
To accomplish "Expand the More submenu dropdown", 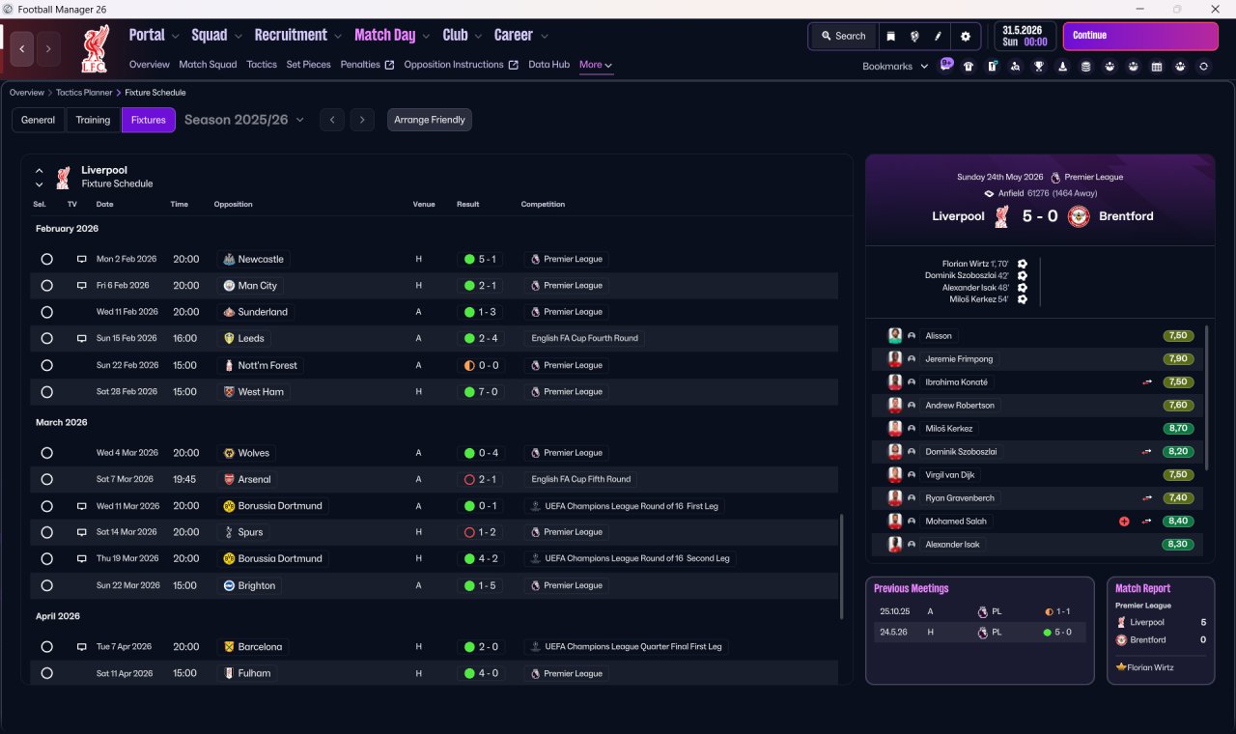I will 596,65.
